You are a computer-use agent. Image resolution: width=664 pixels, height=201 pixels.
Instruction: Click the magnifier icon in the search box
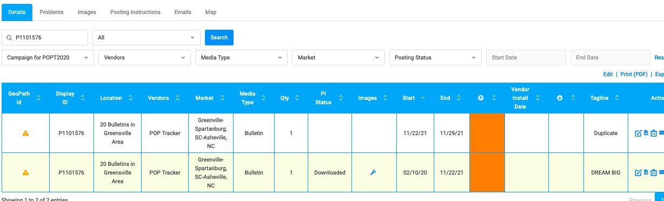9,38
